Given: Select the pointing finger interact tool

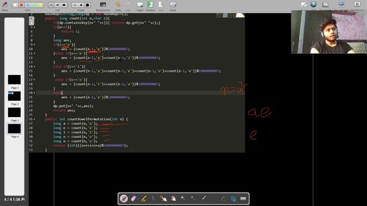Looking at the screenshot, I should (163, 199).
